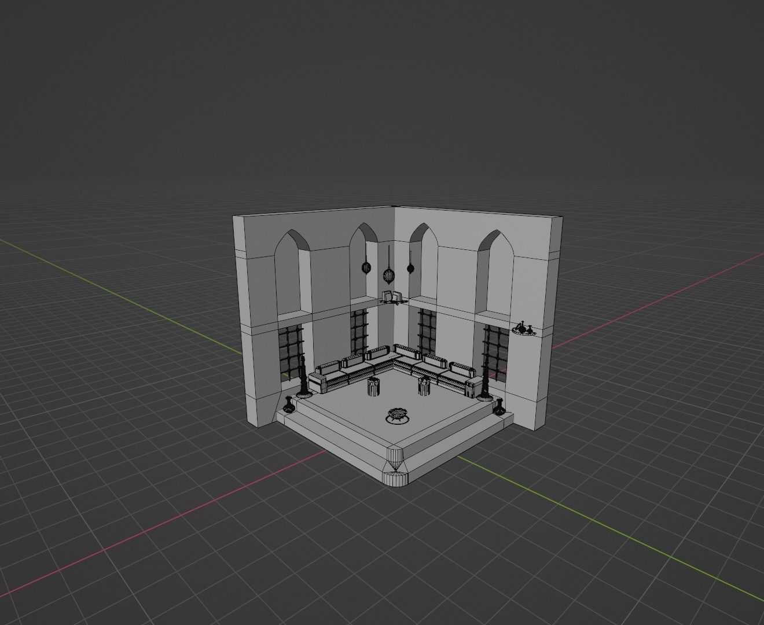Select the left small stool by the sofa

pos(373,387)
